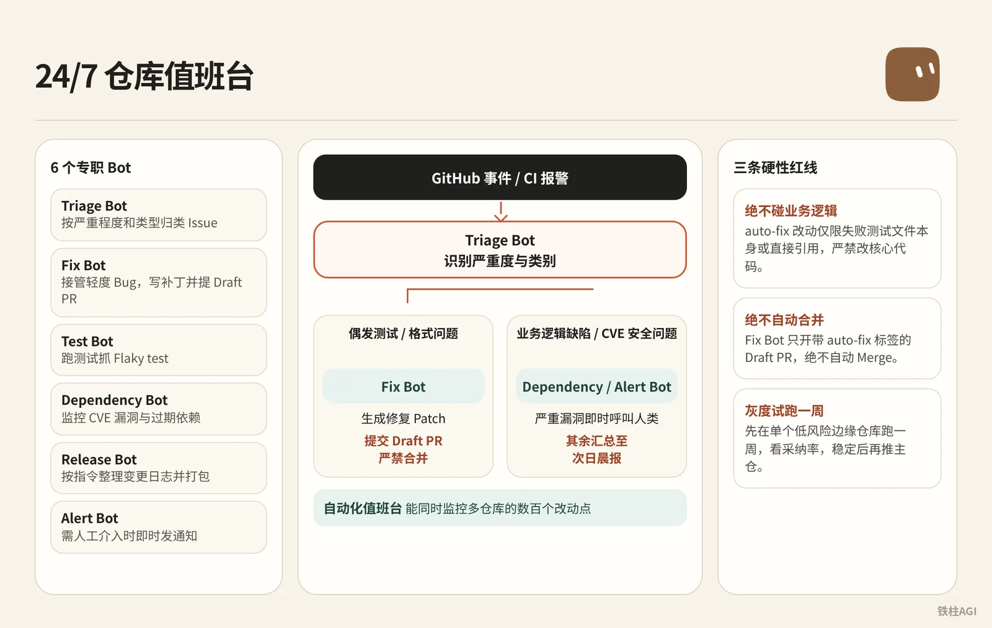
Task: Click the brown mascot logo icon
Action: click(912, 74)
